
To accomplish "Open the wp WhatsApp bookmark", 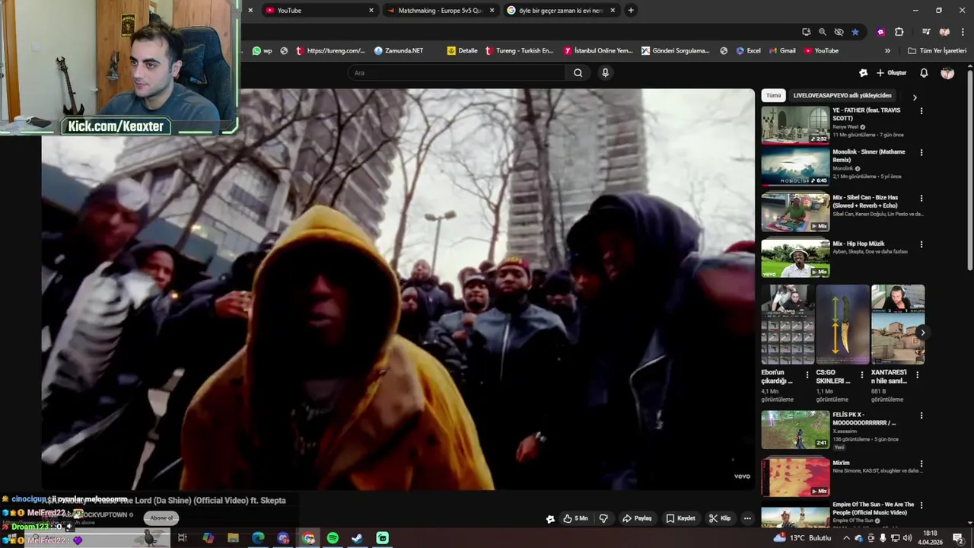I will click(x=263, y=51).
